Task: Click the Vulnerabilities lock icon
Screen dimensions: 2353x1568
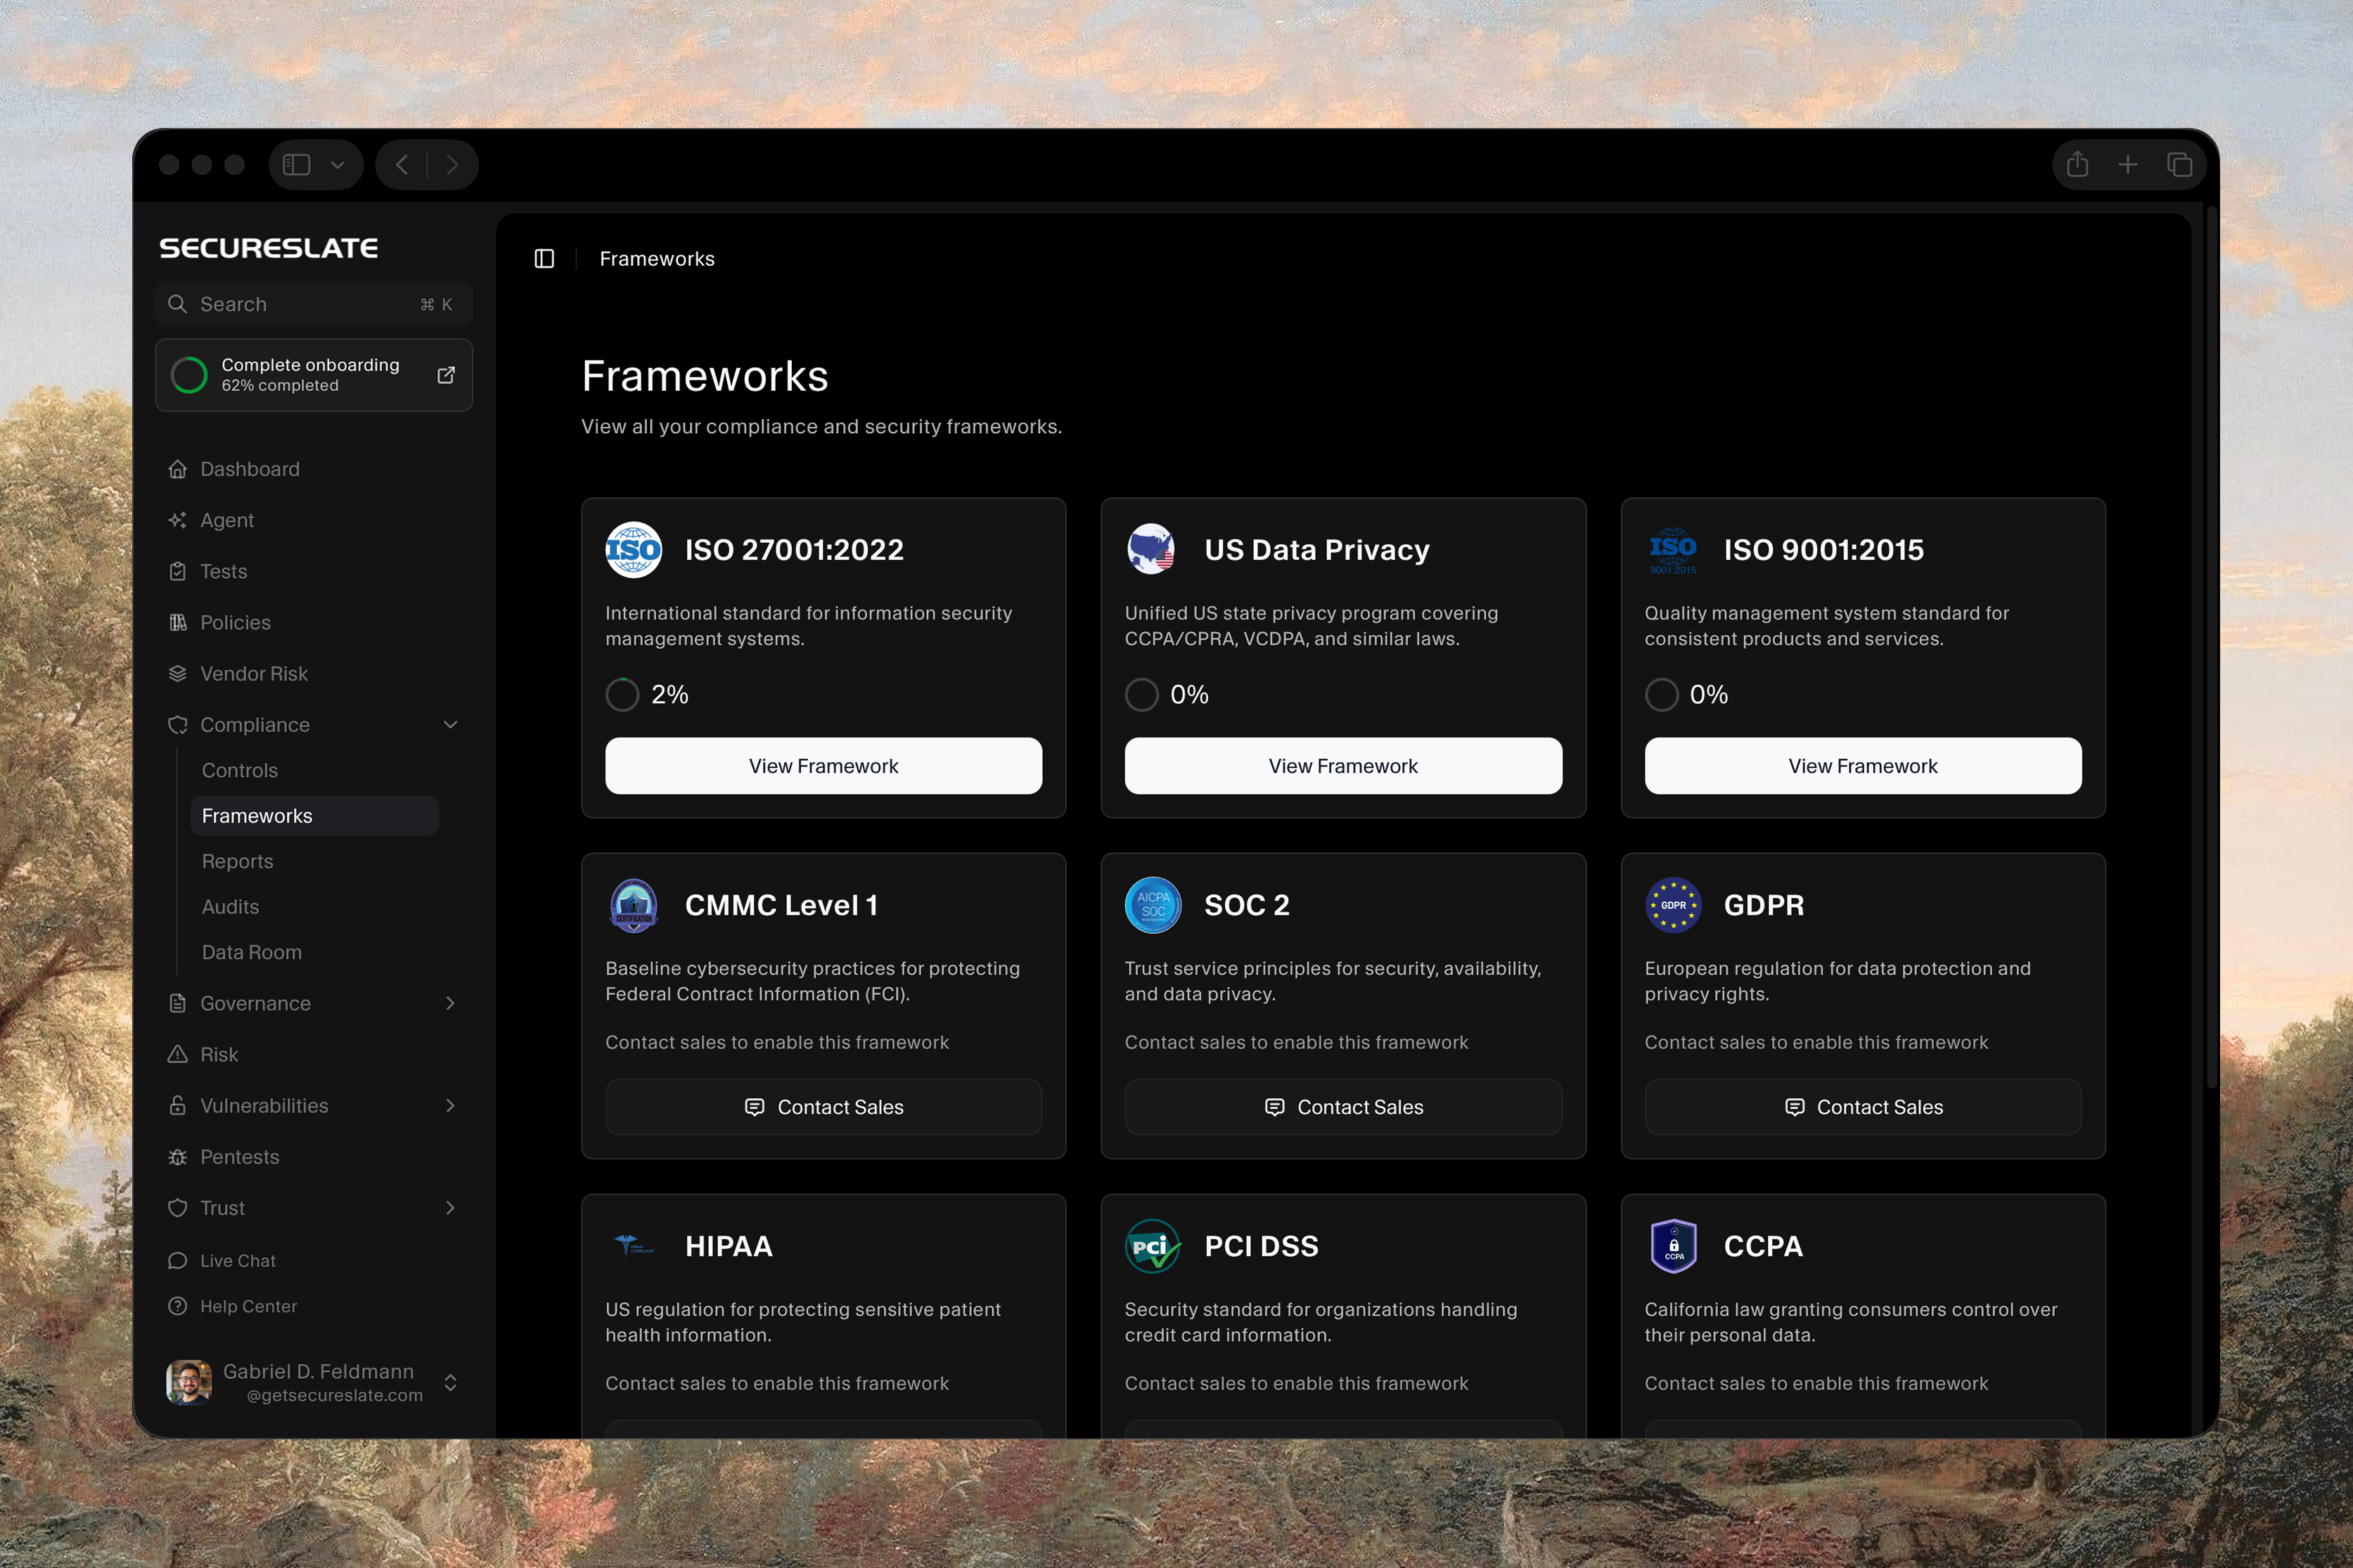Action: pyautogui.click(x=178, y=1105)
